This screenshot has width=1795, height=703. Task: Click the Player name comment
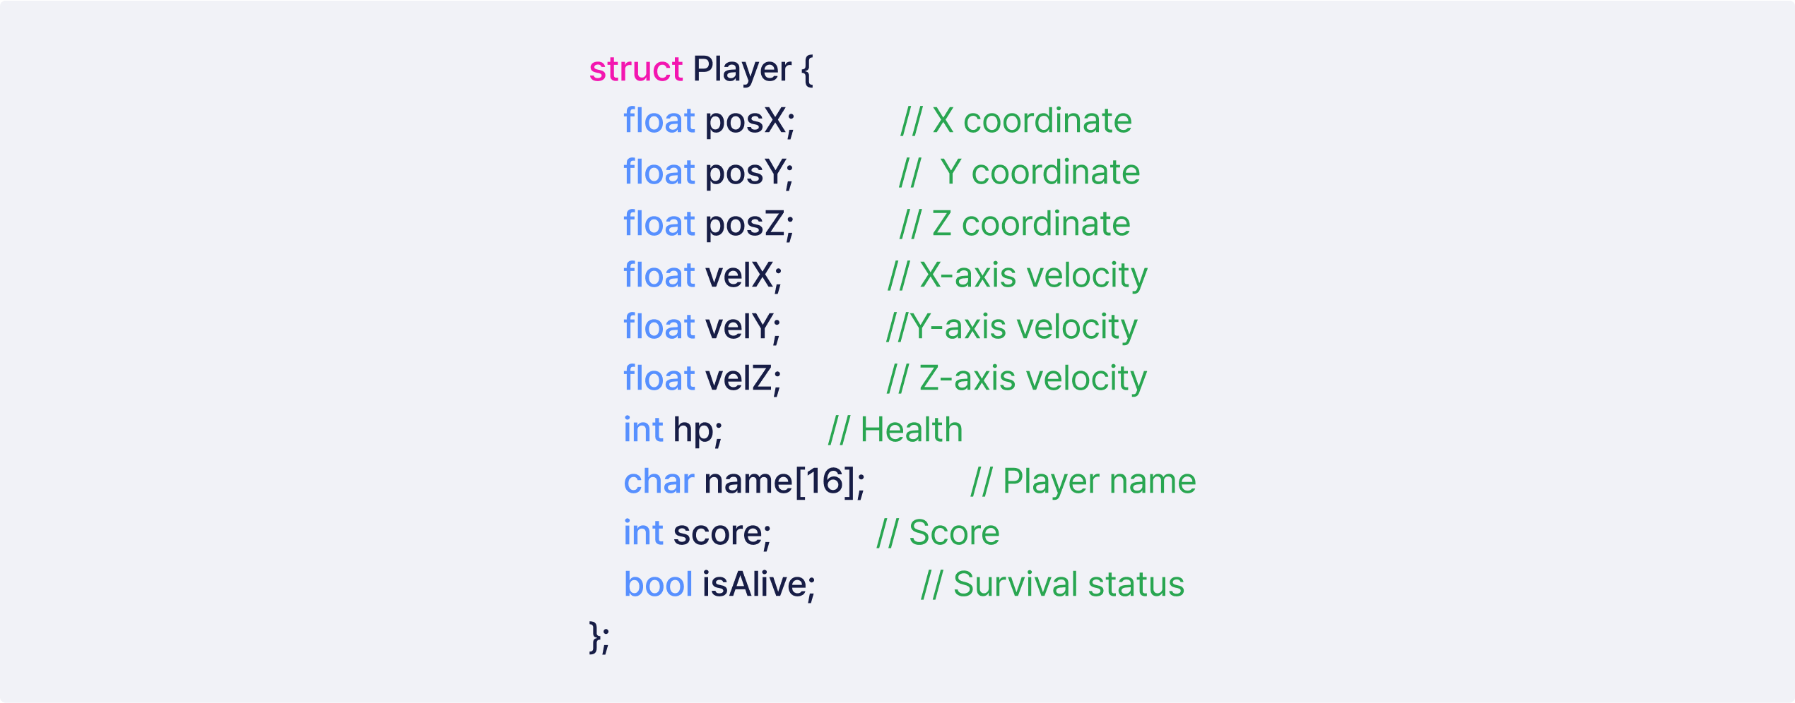1083,481
